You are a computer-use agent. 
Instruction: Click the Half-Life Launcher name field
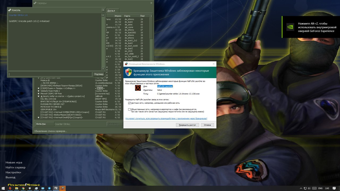click(165, 86)
